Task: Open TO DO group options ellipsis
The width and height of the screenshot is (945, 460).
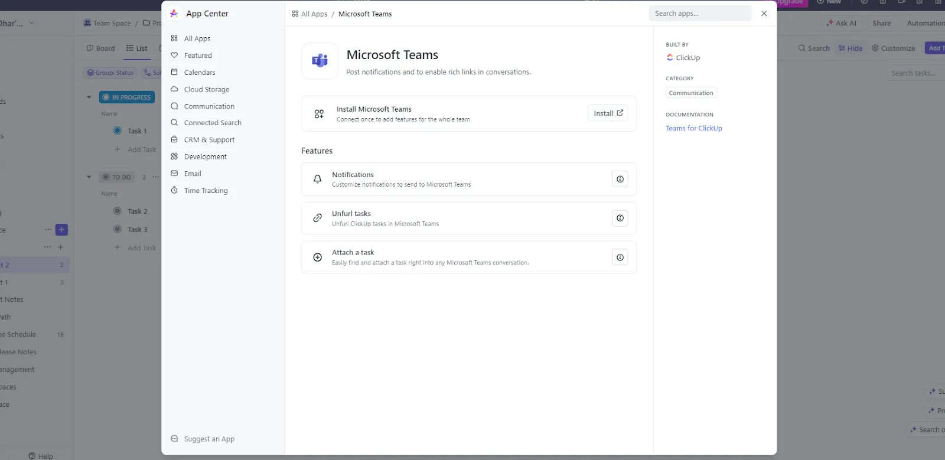Action: (x=155, y=177)
